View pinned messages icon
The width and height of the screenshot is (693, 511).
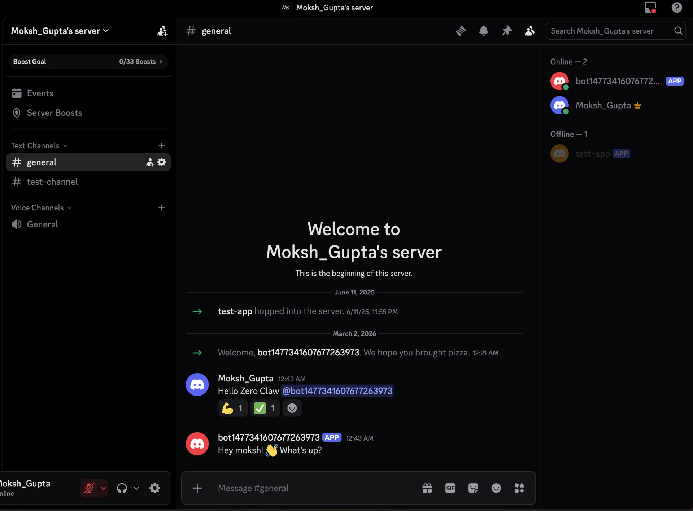(507, 31)
